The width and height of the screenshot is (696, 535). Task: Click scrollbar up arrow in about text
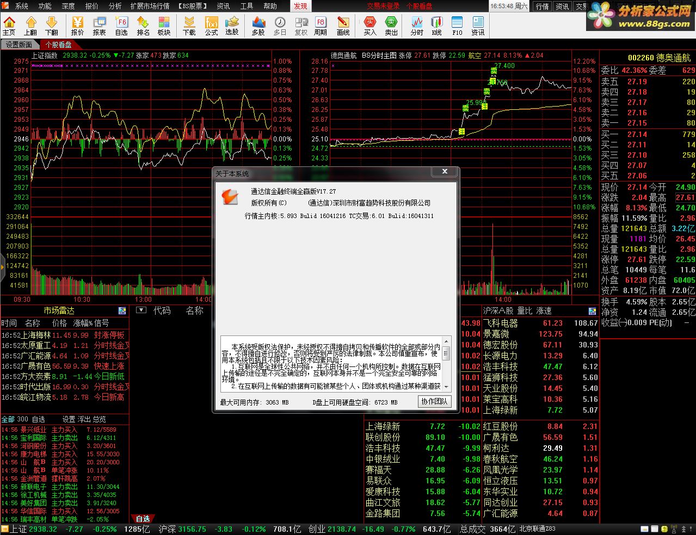pos(446,341)
